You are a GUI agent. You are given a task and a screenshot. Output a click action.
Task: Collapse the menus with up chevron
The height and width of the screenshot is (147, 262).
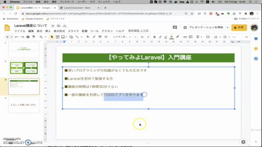click(x=246, y=37)
